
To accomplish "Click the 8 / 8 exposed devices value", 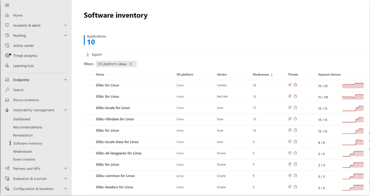I will 321,143.
